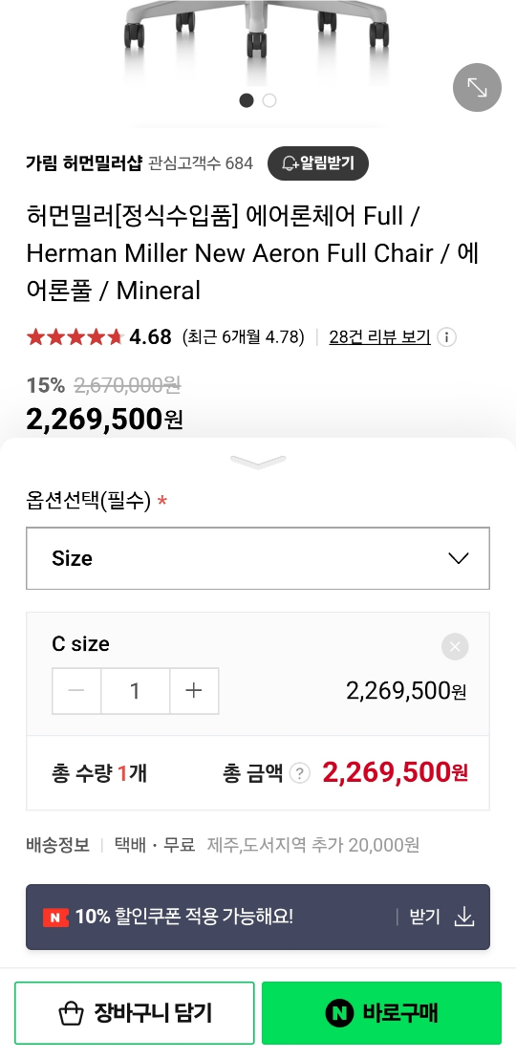Decrease C size quantity
Image resolution: width=516 pixels, height=1059 pixels.
[76, 691]
